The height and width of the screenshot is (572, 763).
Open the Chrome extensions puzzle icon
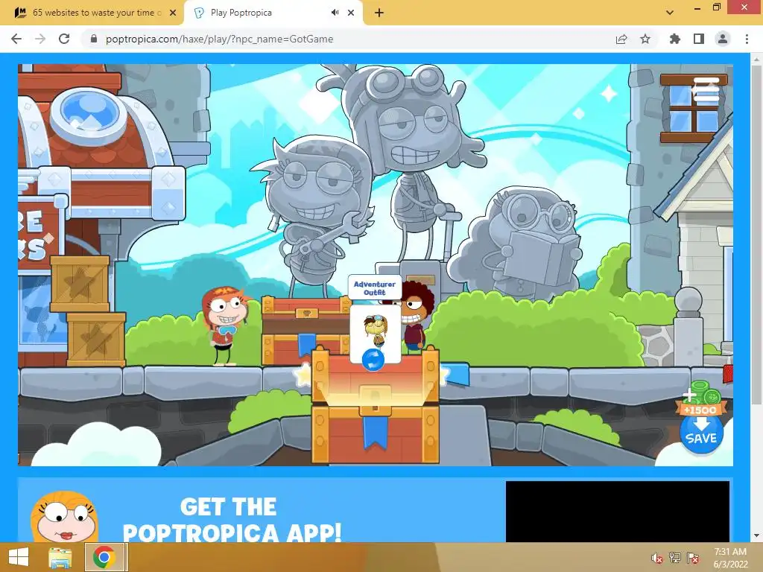(674, 39)
